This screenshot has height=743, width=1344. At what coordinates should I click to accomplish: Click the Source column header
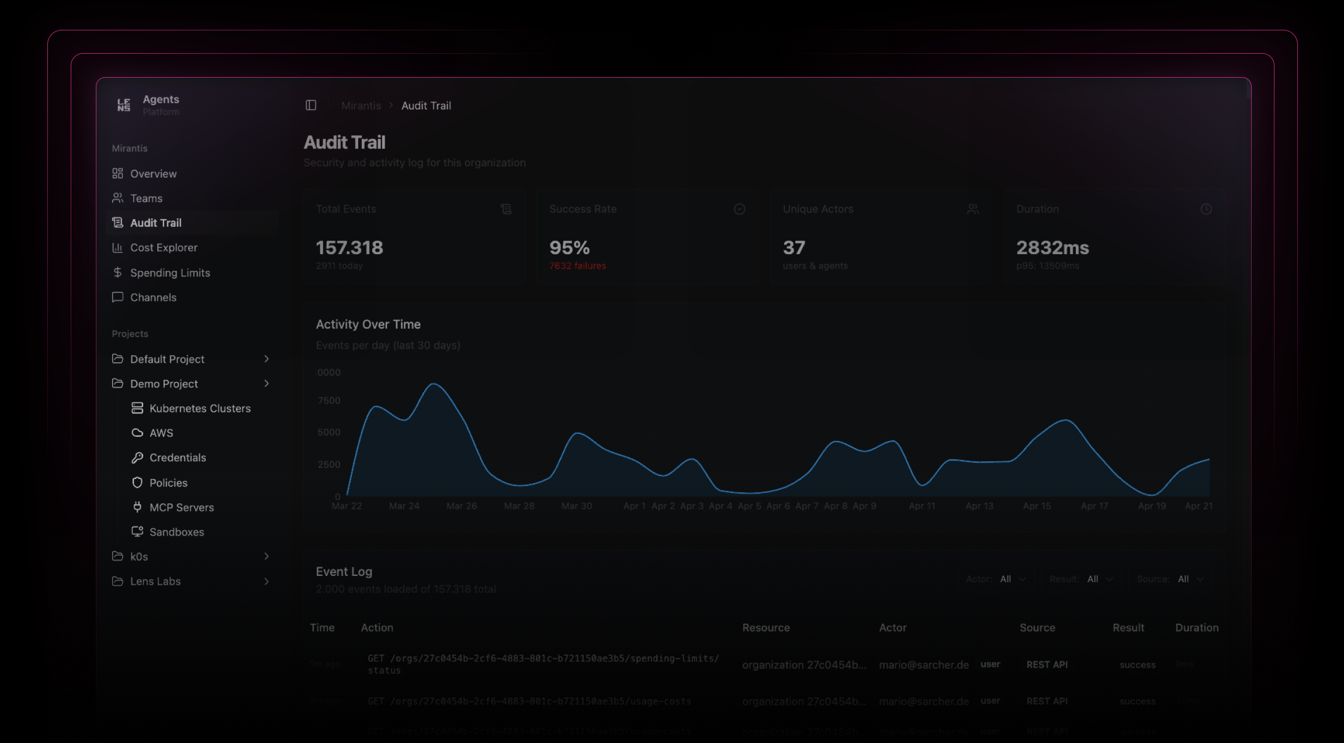click(x=1037, y=627)
